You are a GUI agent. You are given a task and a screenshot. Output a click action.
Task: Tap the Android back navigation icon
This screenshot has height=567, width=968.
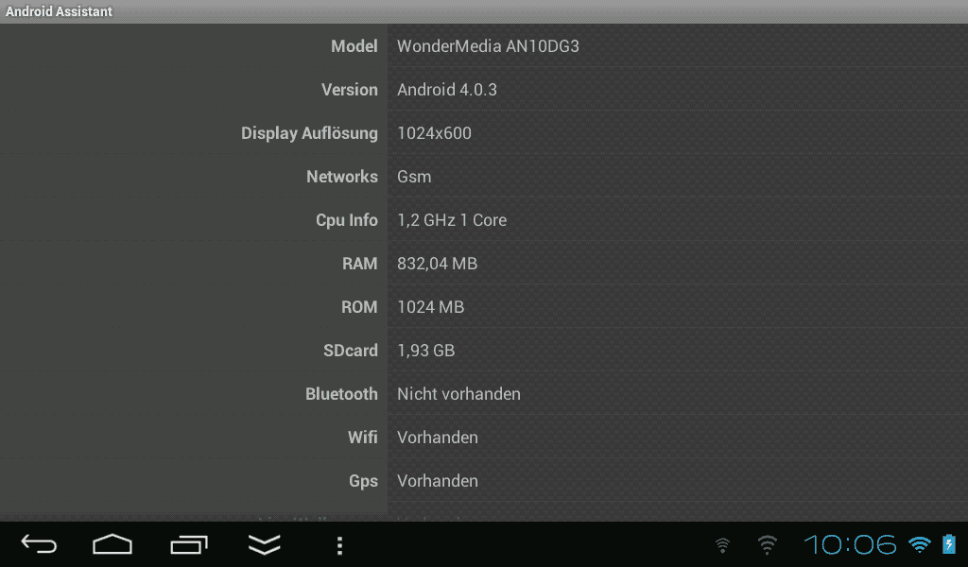tap(39, 544)
